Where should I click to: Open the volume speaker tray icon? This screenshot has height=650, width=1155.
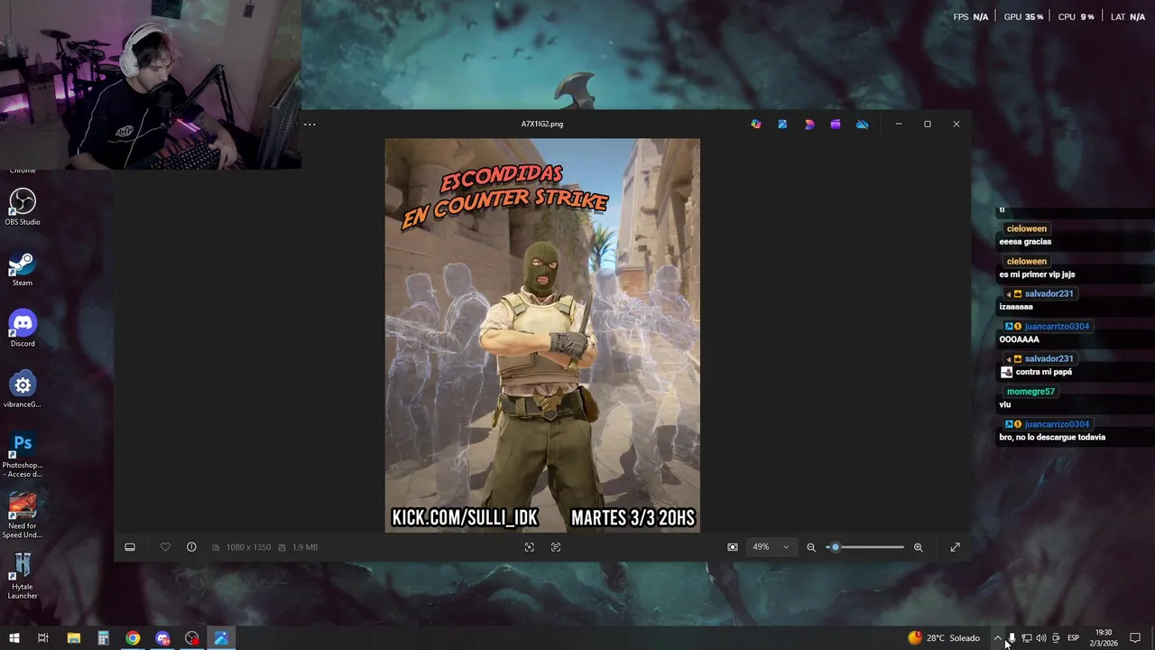(x=1040, y=638)
